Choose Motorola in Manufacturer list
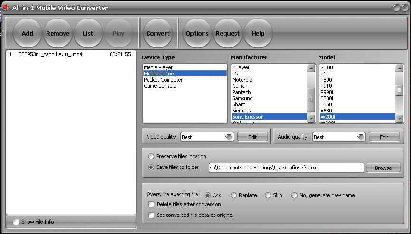The width and height of the screenshot is (411, 234). (x=269, y=80)
